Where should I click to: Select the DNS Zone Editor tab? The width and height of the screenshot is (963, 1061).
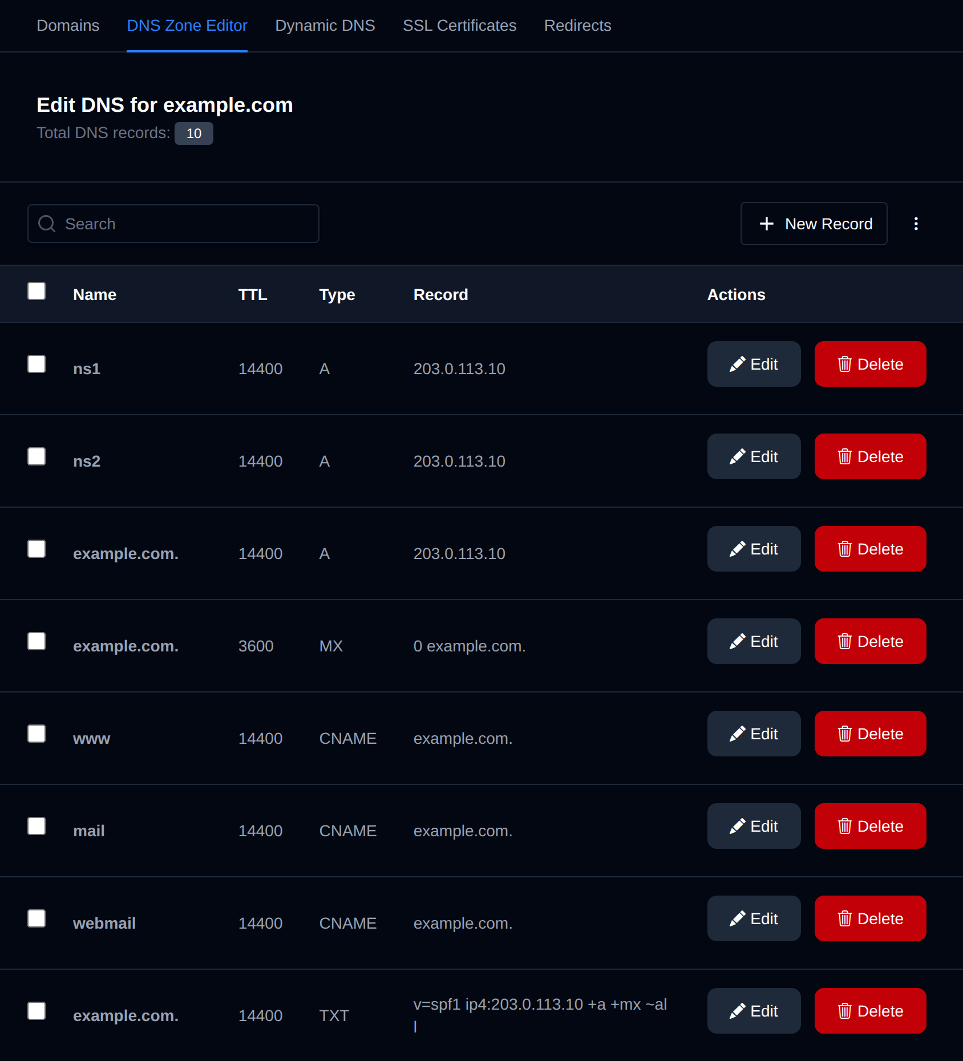(187, 26)
